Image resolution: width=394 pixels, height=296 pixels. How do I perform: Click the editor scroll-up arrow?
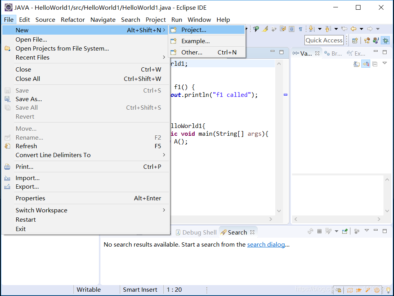279,64
